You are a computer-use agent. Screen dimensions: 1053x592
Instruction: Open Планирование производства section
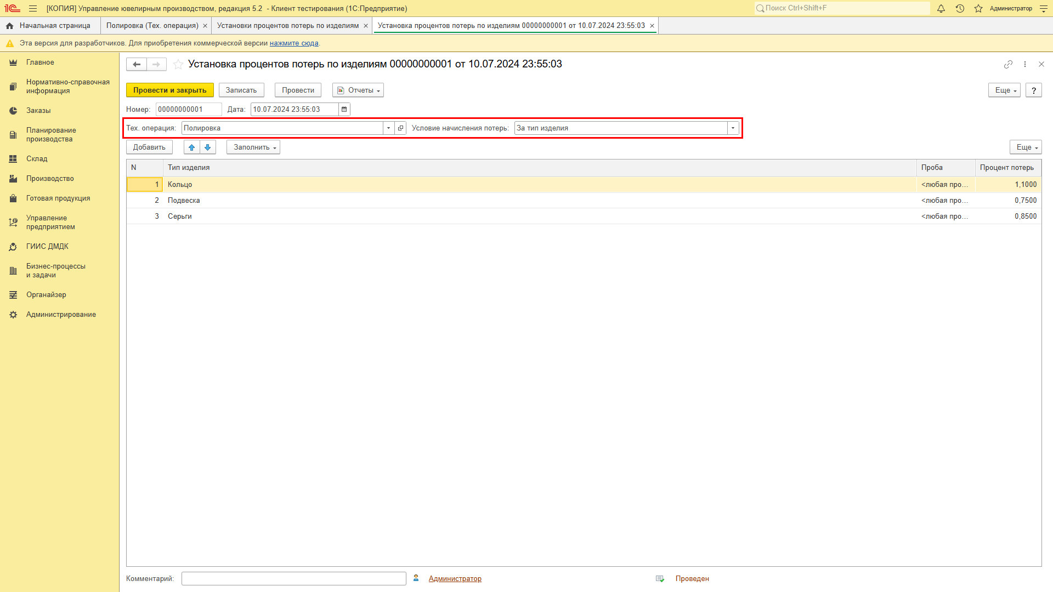(51, 135)
